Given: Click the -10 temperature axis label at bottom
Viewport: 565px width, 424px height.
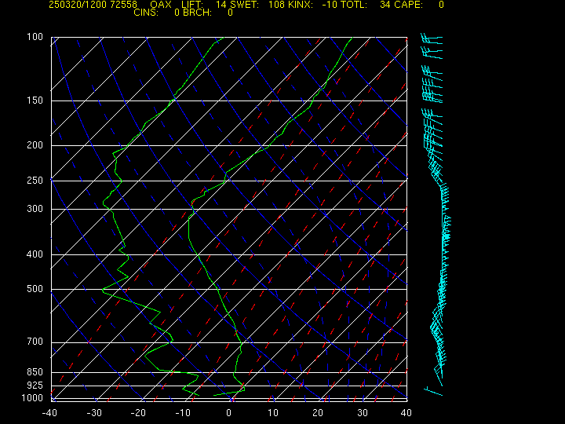Looking at the screenshot, I should (x=183, y=413).
